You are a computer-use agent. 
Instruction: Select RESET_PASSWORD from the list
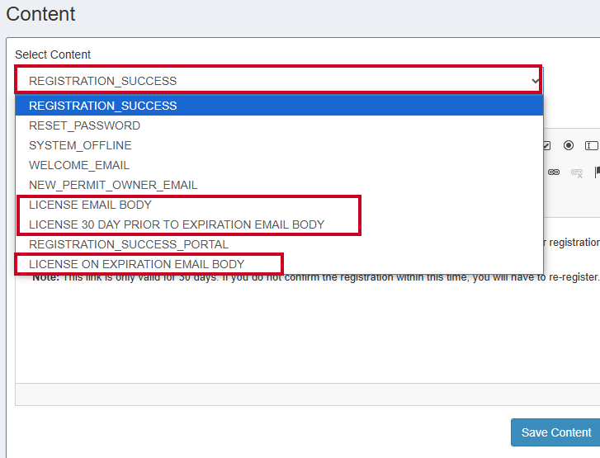point(279,125)
